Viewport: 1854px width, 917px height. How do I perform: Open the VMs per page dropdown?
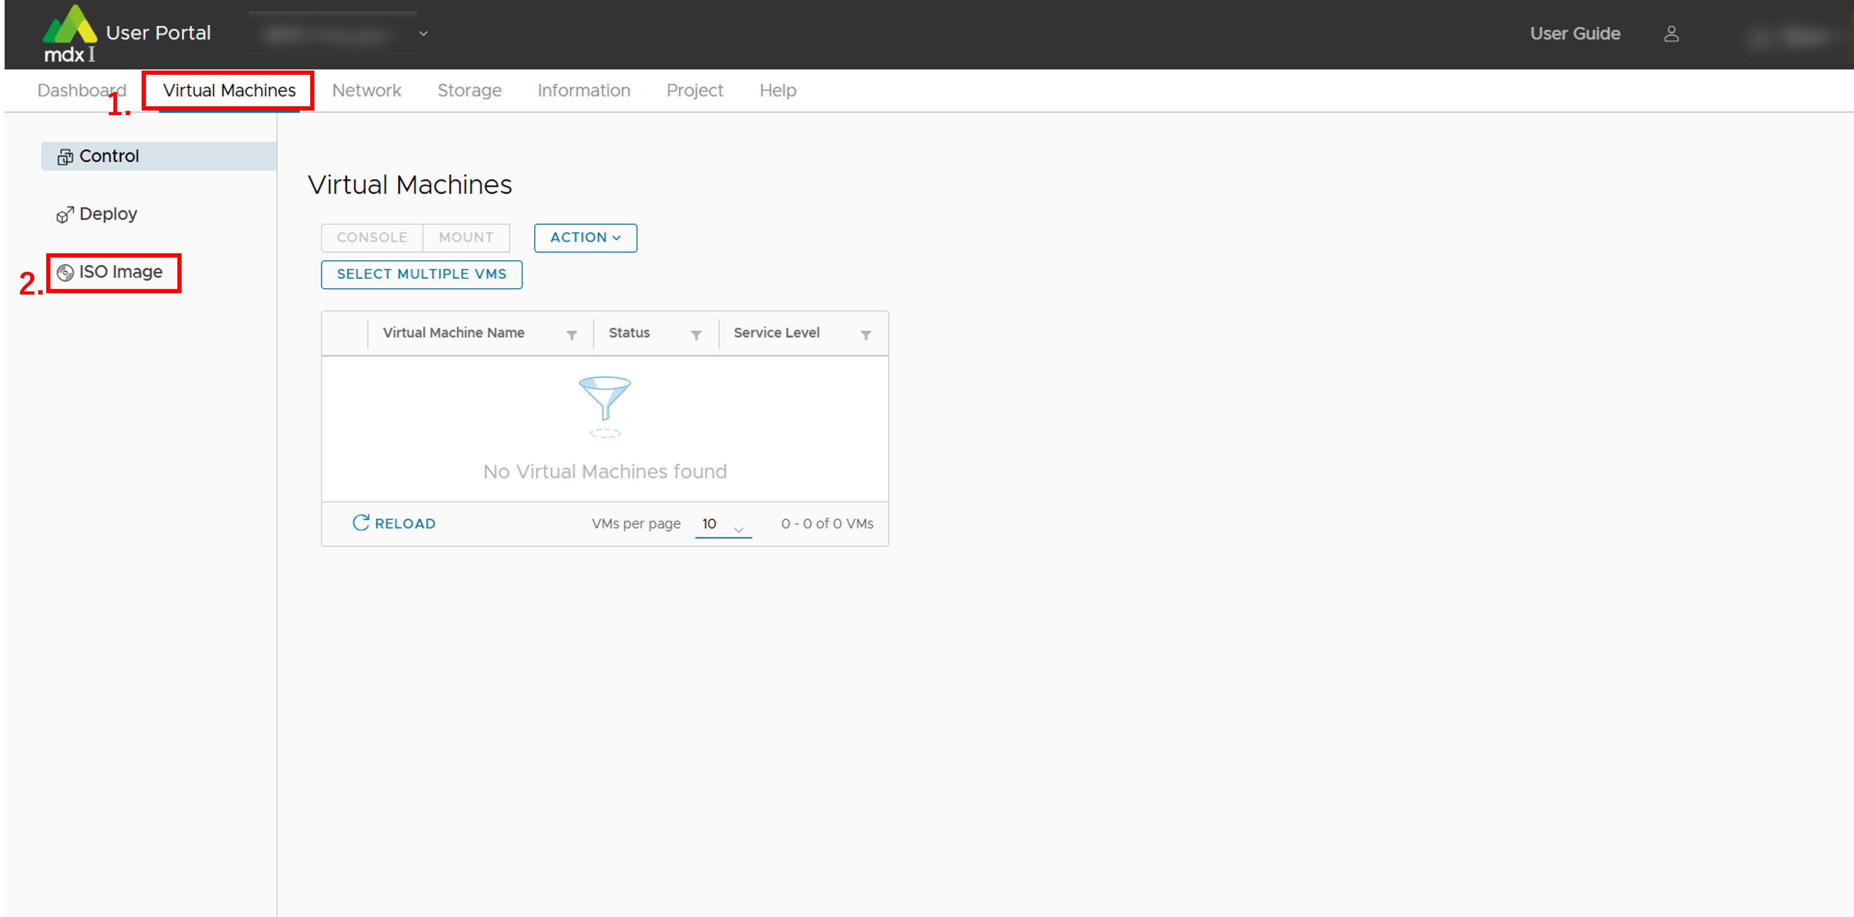point(723,524)
